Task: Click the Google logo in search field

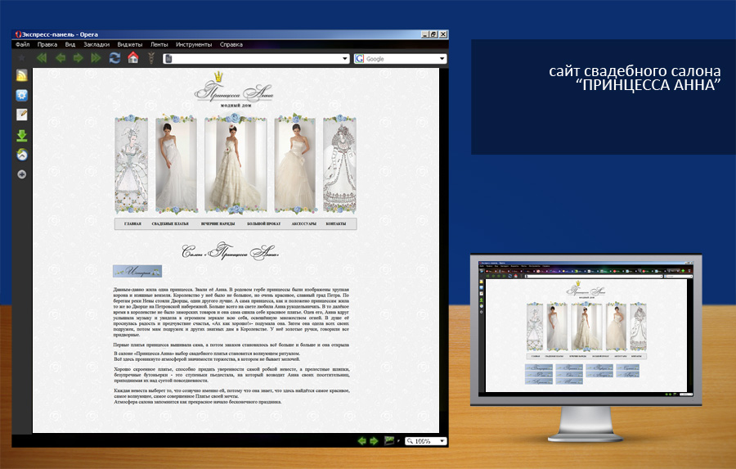Action: 360,59
